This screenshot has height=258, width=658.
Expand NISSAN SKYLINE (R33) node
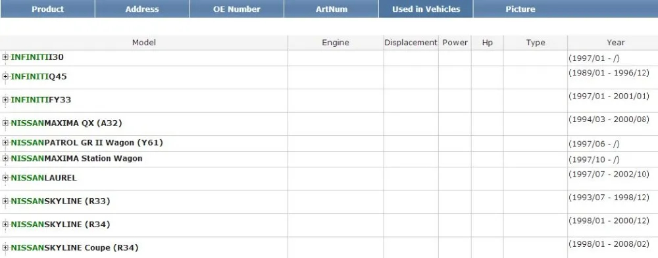(5, 201)
